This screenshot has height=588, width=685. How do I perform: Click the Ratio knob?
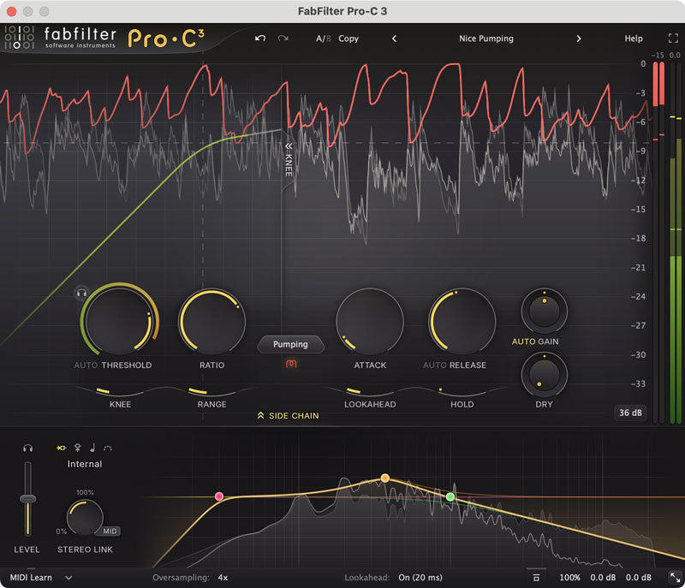coord(211,321)
